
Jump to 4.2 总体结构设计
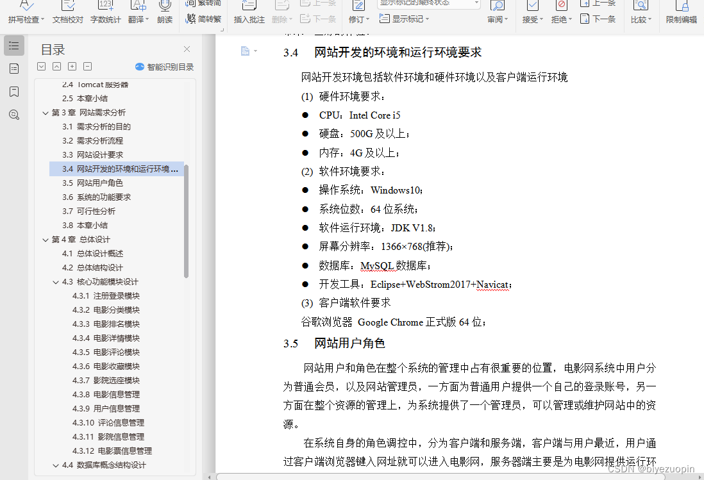pyautogui.click(x=92, y=268)
